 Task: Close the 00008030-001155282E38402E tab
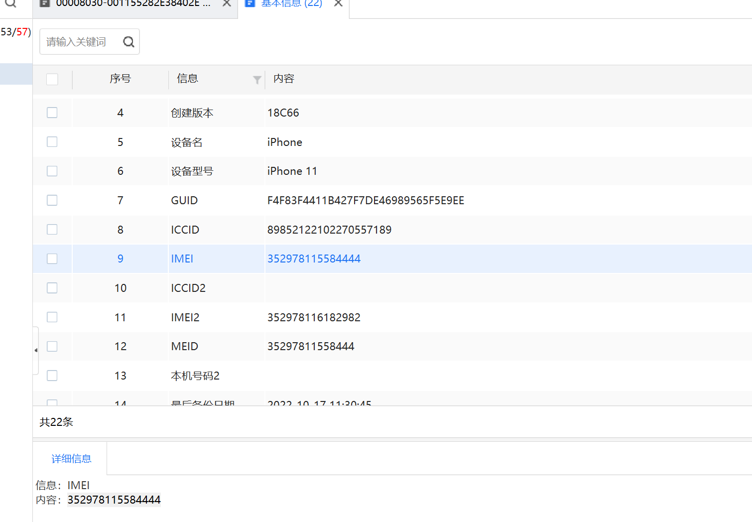227,3
